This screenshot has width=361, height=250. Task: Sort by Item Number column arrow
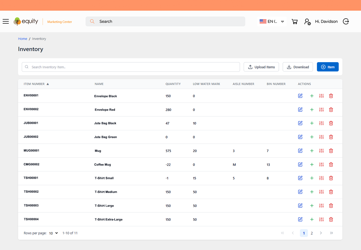[x=48, y=84]
